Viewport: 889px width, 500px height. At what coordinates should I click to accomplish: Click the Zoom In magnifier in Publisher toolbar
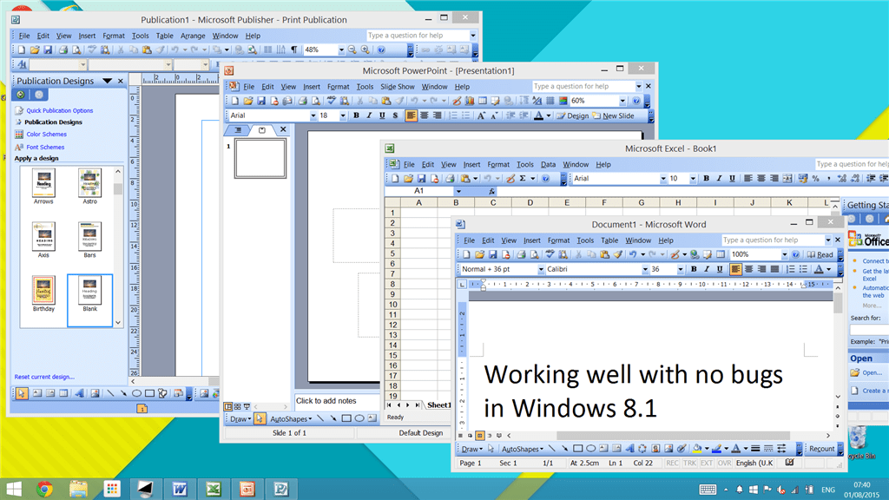[x=365, y=49]
